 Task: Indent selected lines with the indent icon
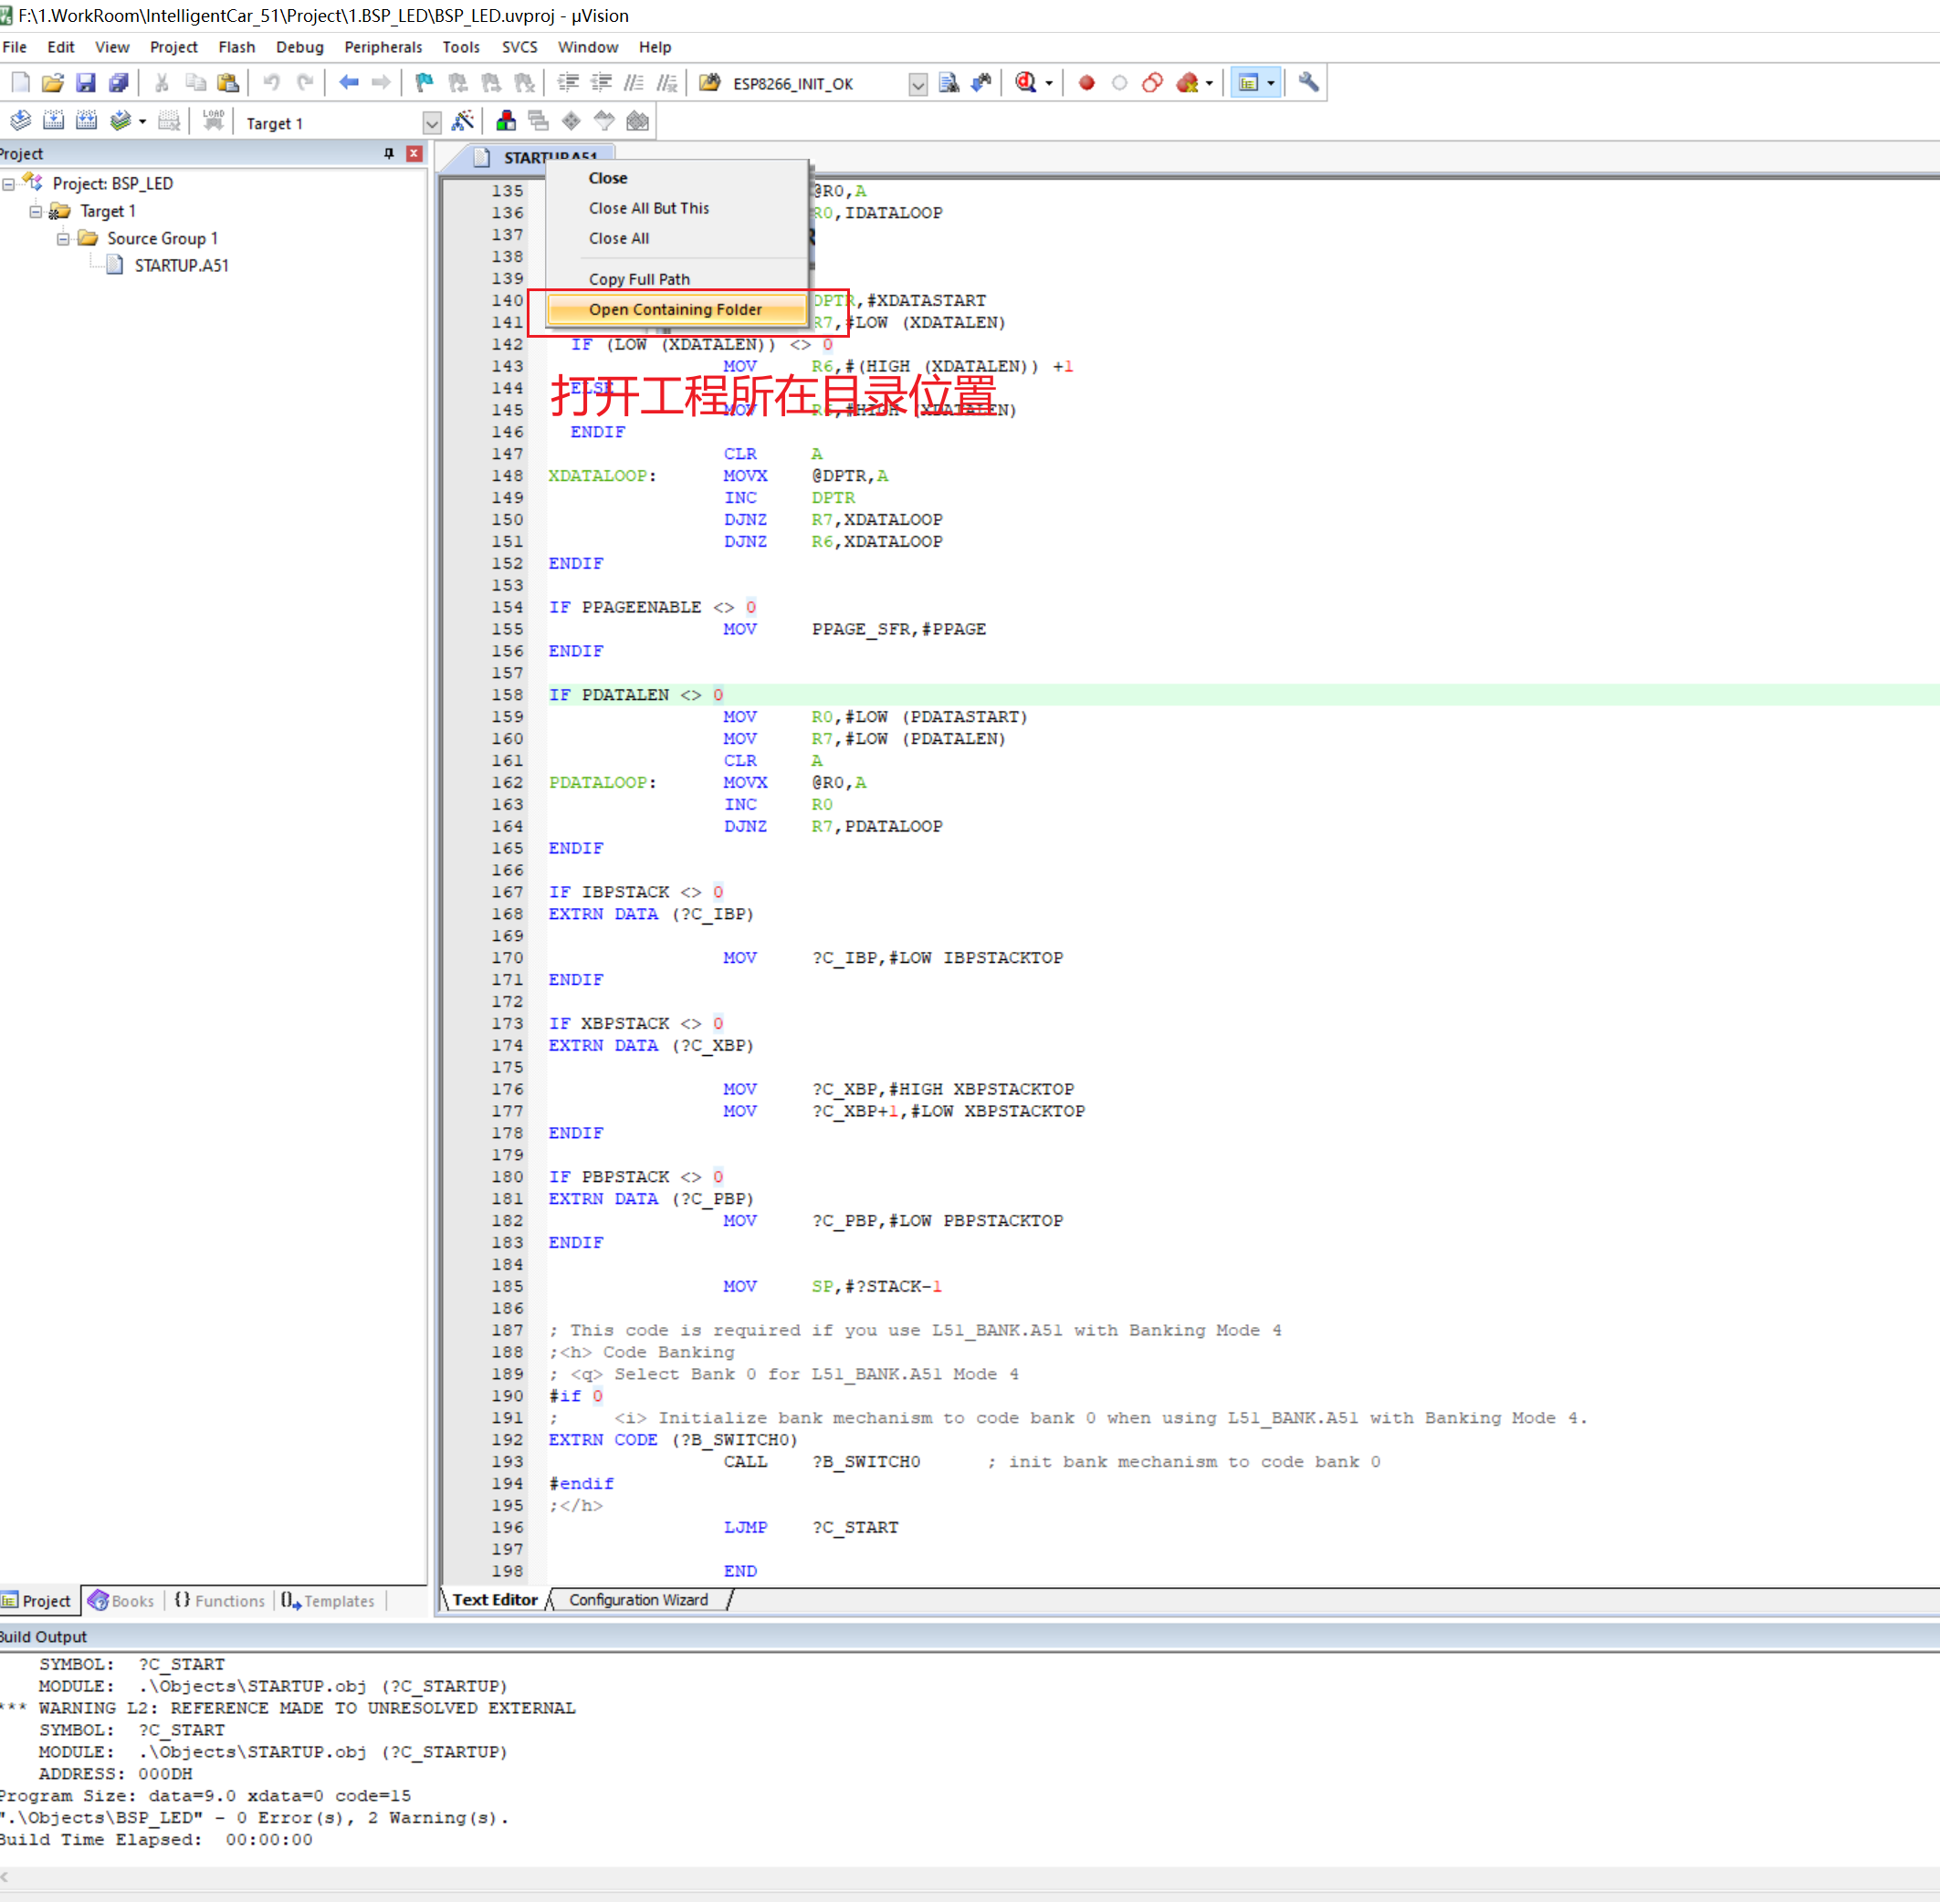click(568, 83)
